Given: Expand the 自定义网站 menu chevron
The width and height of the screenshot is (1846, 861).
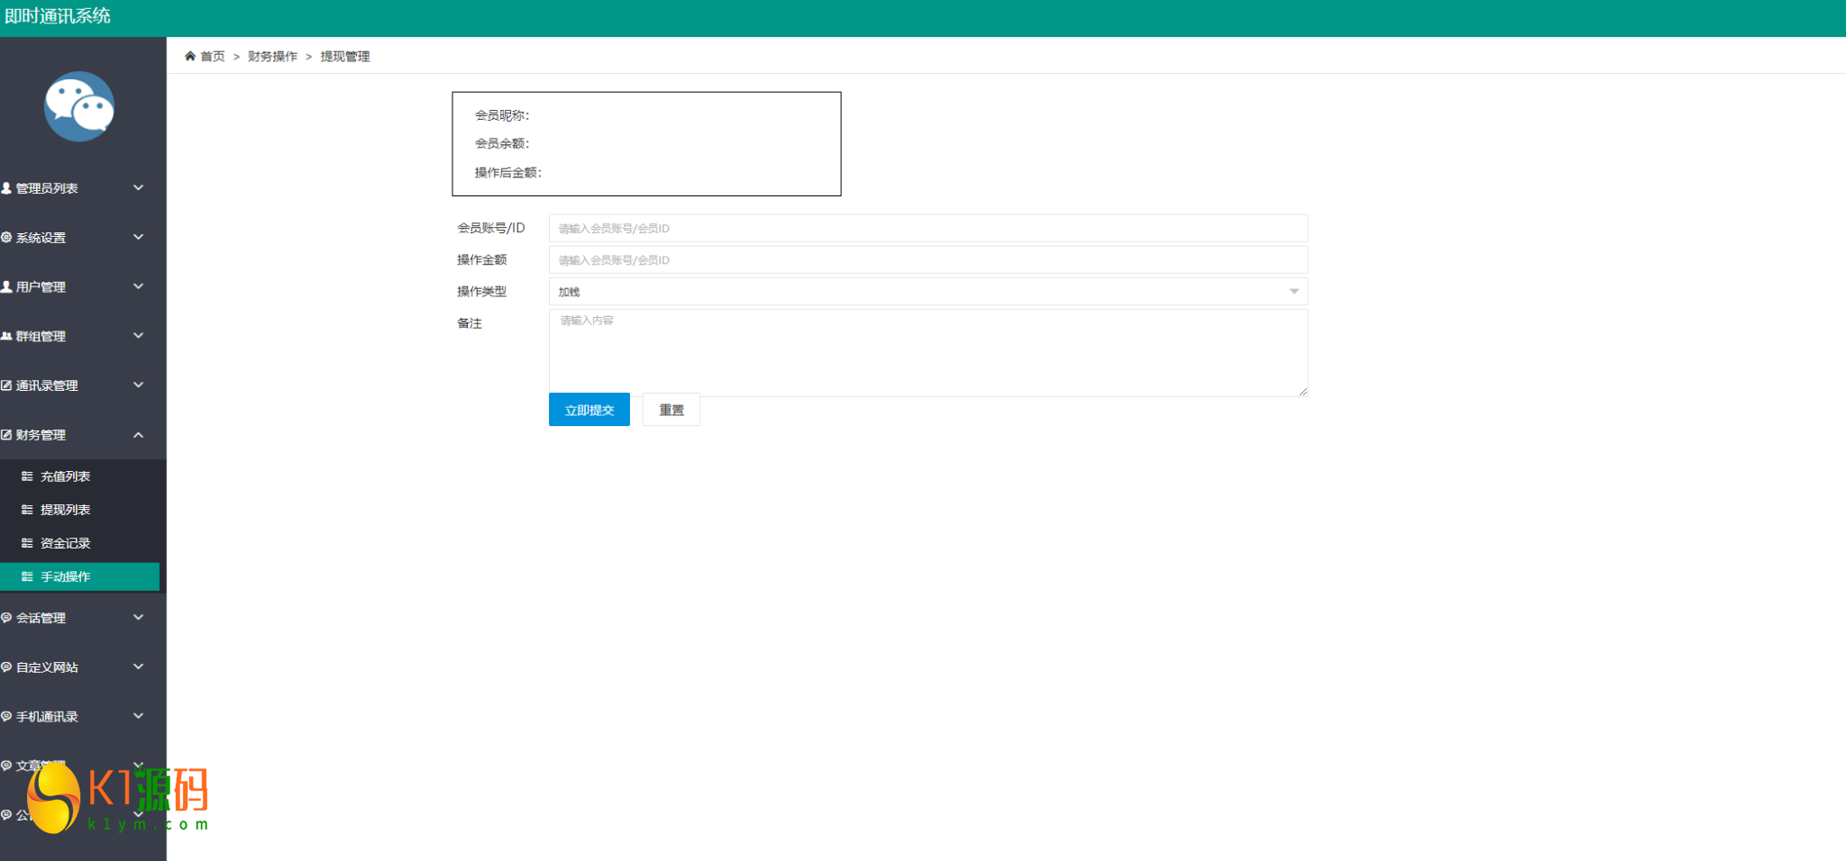Looking at the screenshot, I should (139, 666).
